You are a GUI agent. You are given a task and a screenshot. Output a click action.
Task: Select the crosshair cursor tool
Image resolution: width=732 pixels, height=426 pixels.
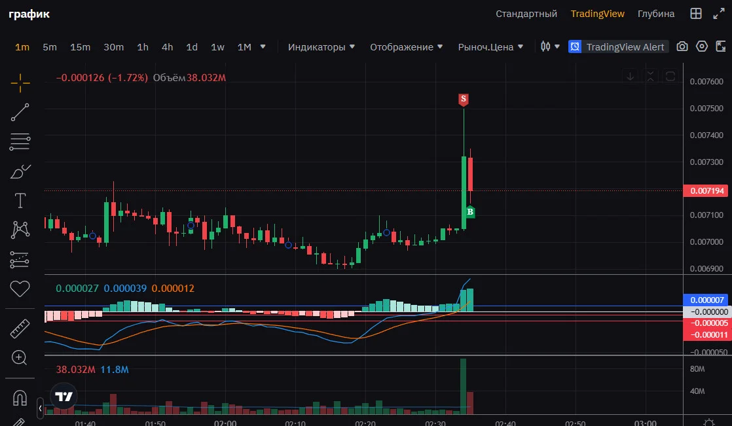tap(20, 83)
